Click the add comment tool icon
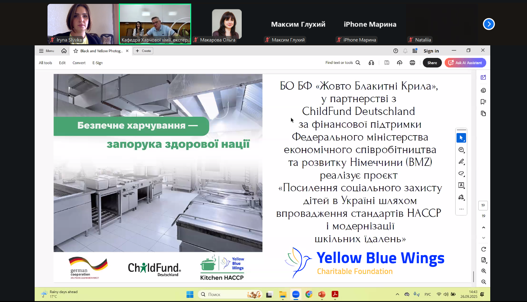The height and width of the screenshot is (302, 527). click(461, 150)
